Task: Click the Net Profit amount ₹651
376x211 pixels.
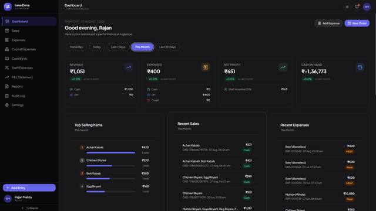Action: click(x=230, y=72)
